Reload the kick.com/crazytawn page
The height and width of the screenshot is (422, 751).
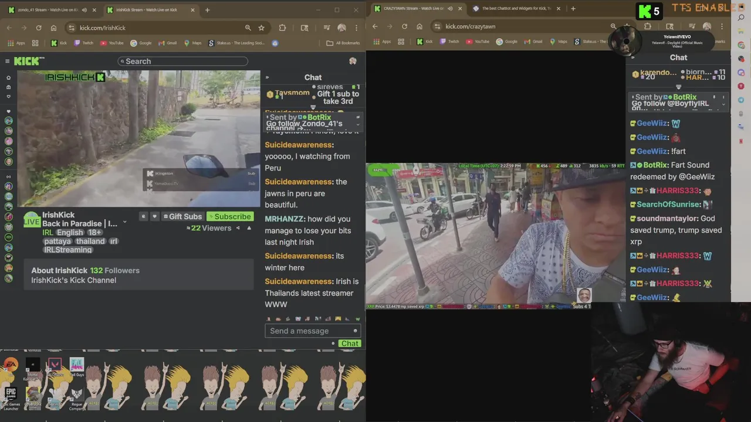coord(404,26)
